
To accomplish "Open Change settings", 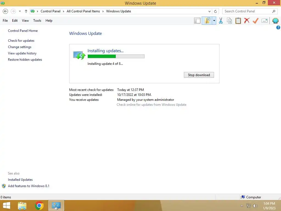I will coord(19,47).
